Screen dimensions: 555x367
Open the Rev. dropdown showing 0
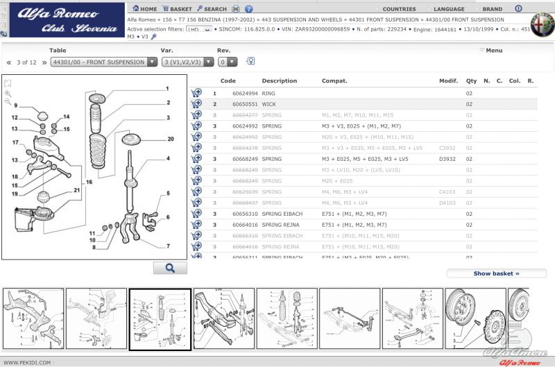pyautogui.click(x=228, y=62)
